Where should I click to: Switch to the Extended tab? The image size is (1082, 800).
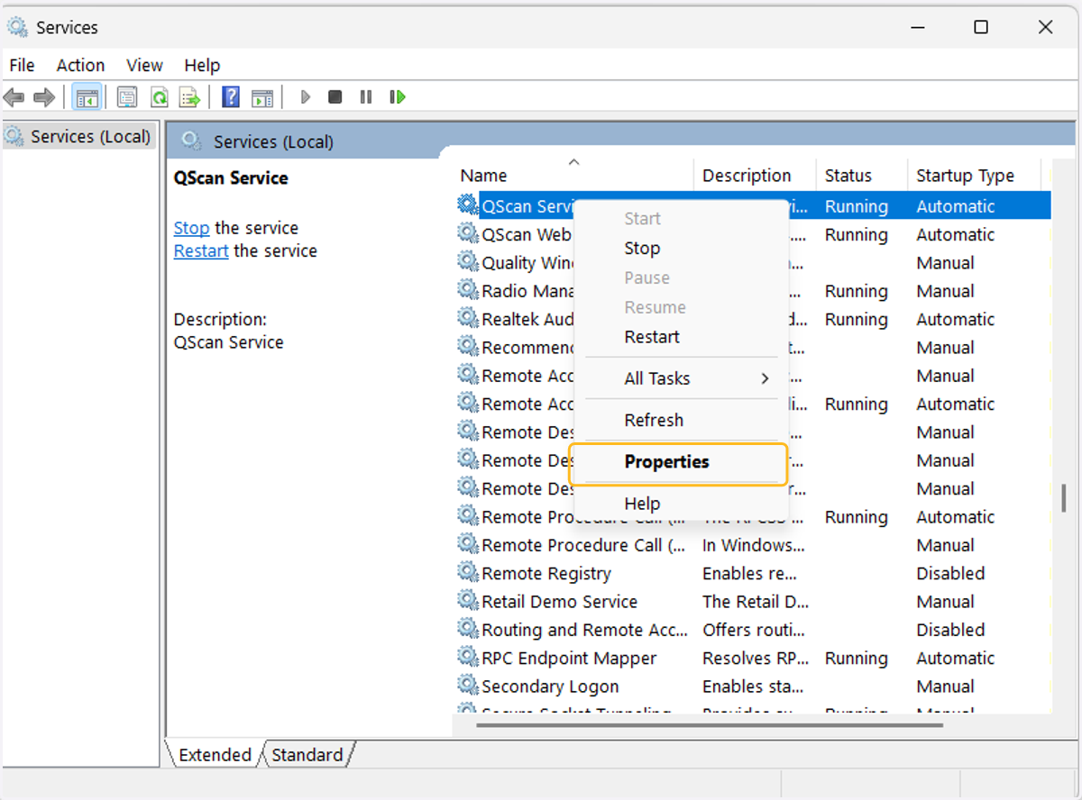pos(215,755)
